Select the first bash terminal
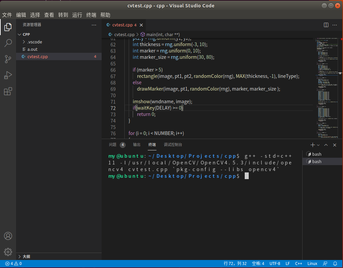This screenshot has height=268, width=343. pyautogui.click(x=322, y=154)
